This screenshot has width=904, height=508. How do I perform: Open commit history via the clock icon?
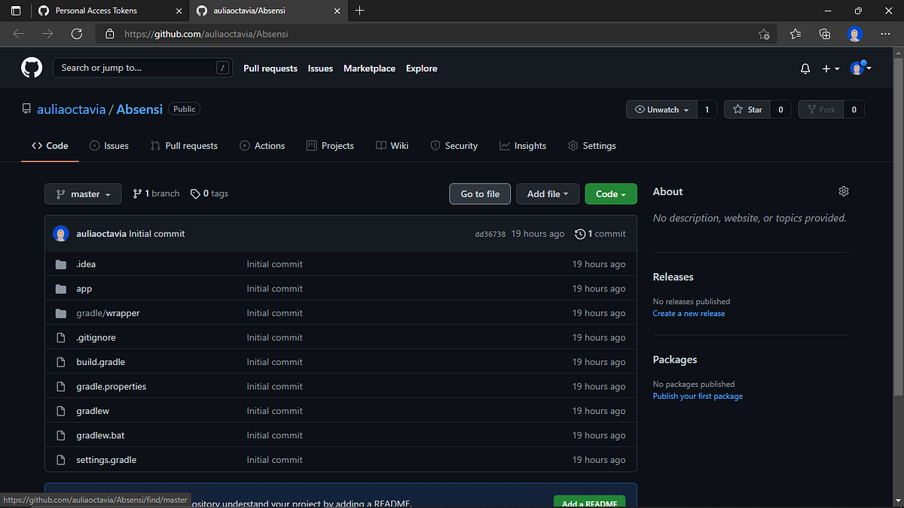580,233
